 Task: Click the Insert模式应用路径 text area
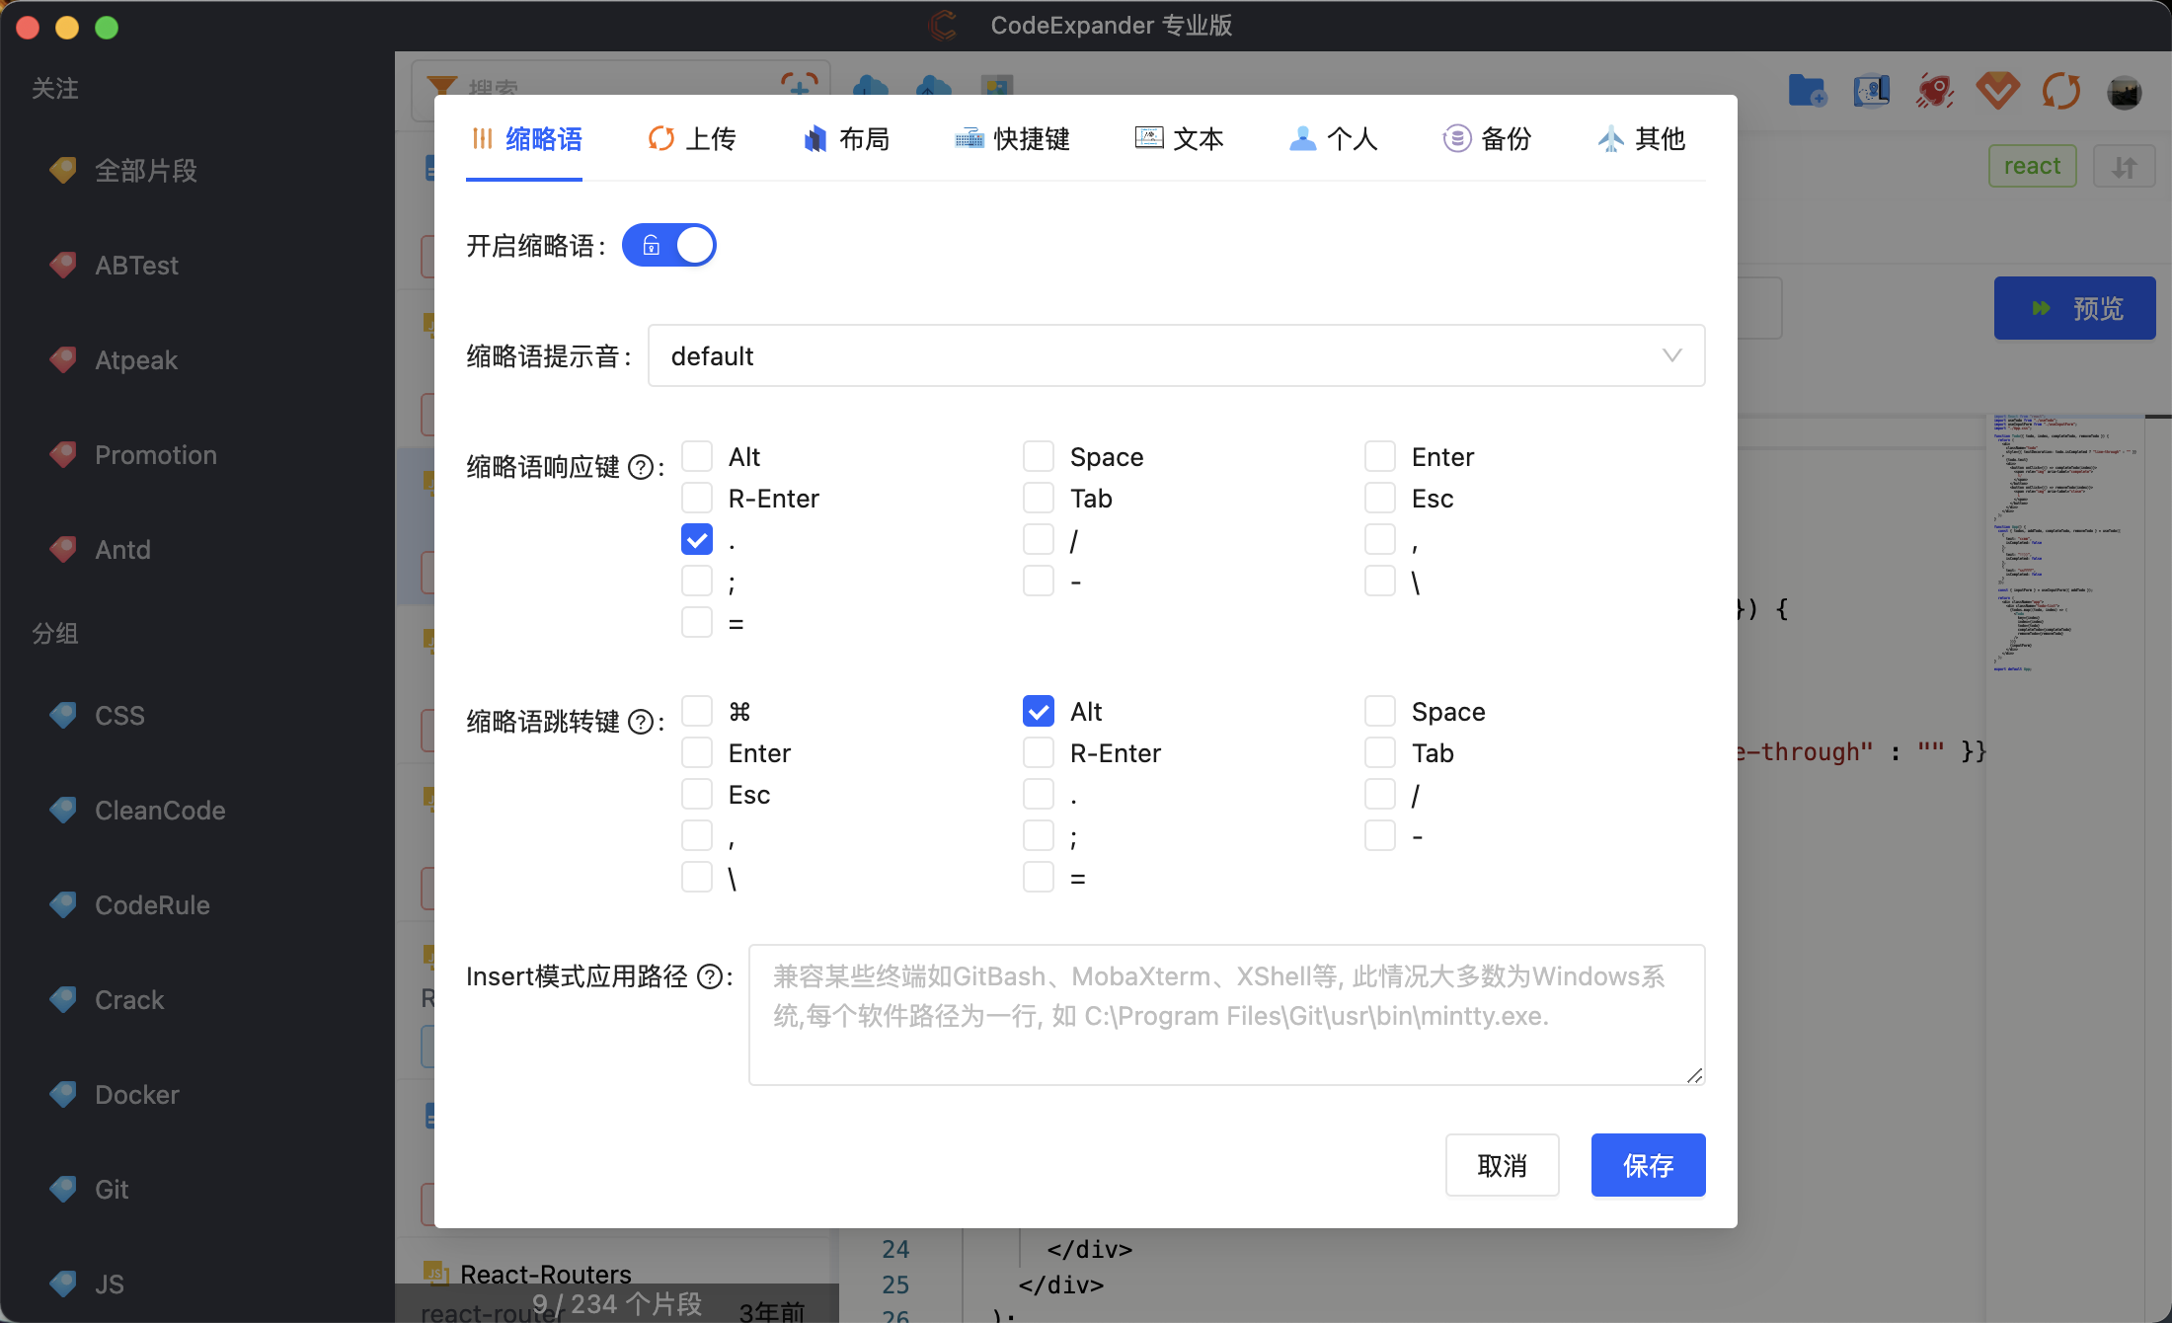click(x=1226, y=1015)
